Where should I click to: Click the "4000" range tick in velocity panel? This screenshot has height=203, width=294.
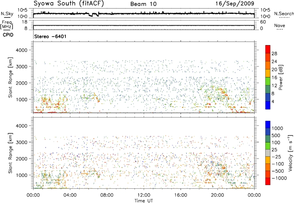tap(21, 126)
